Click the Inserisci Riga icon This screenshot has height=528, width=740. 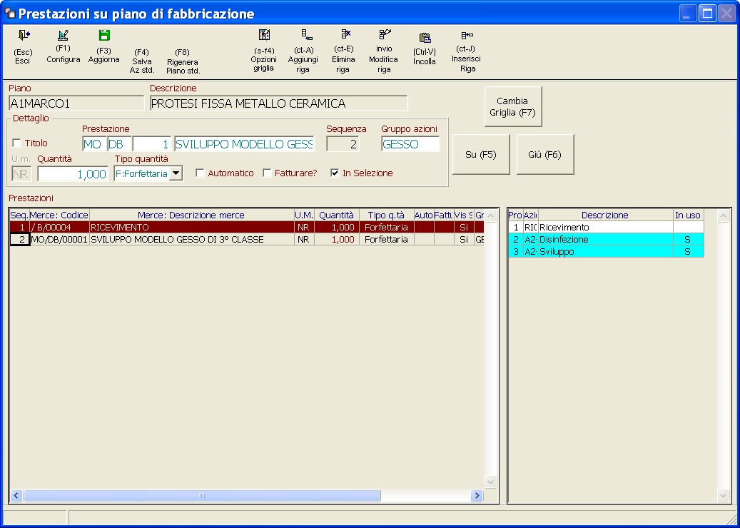pyautogui.click(x=467, y=35)
